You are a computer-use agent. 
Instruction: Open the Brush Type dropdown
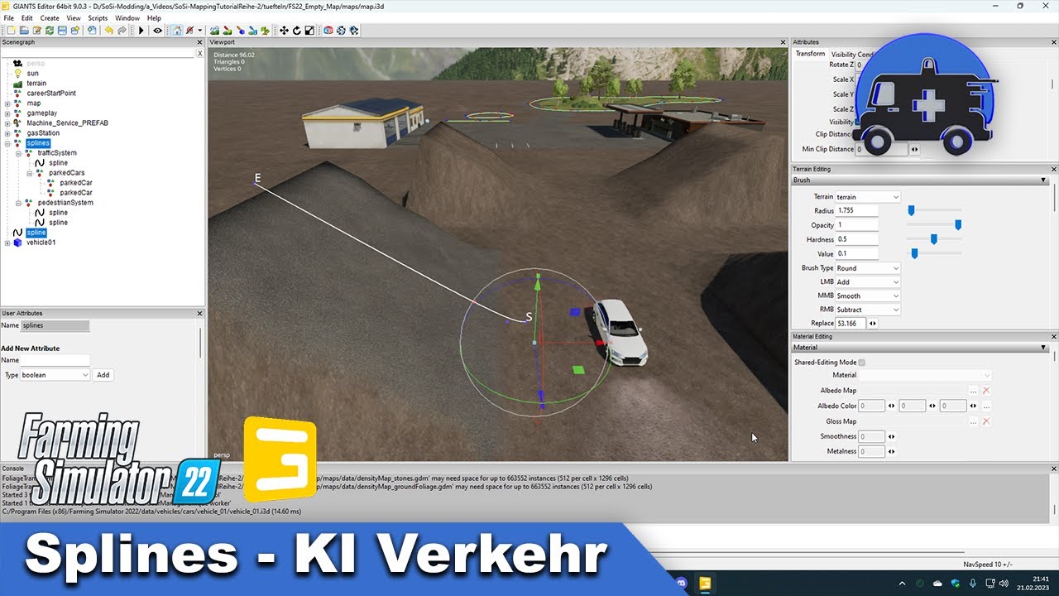[867, 268]
